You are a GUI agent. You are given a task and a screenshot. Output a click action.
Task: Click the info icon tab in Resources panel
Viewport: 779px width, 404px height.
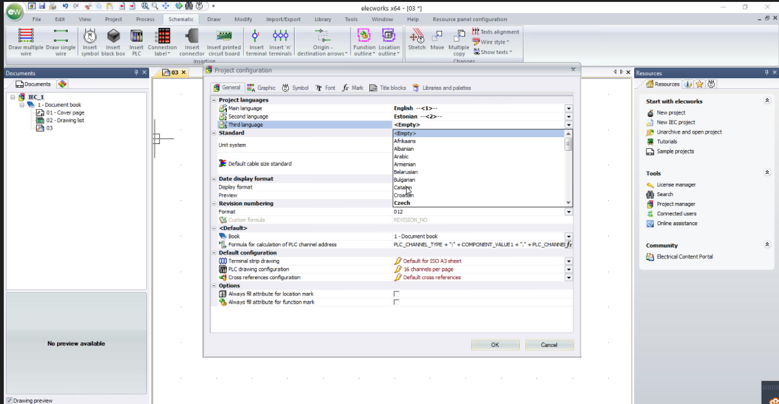coord(688,84)
